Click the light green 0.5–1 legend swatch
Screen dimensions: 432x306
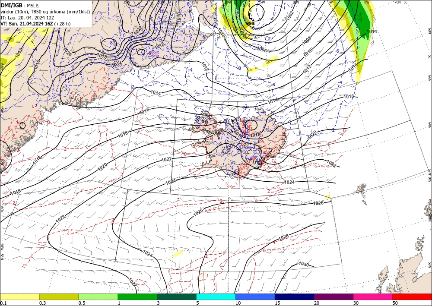98,297
